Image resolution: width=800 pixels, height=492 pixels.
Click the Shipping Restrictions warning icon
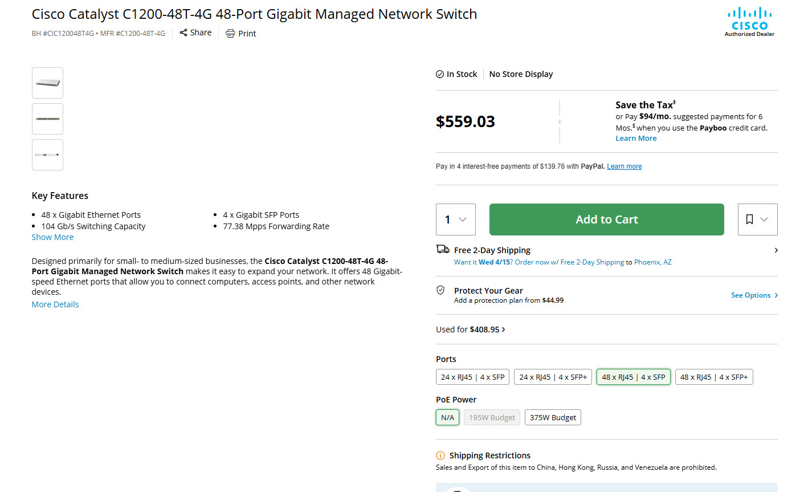click(440, 456)
